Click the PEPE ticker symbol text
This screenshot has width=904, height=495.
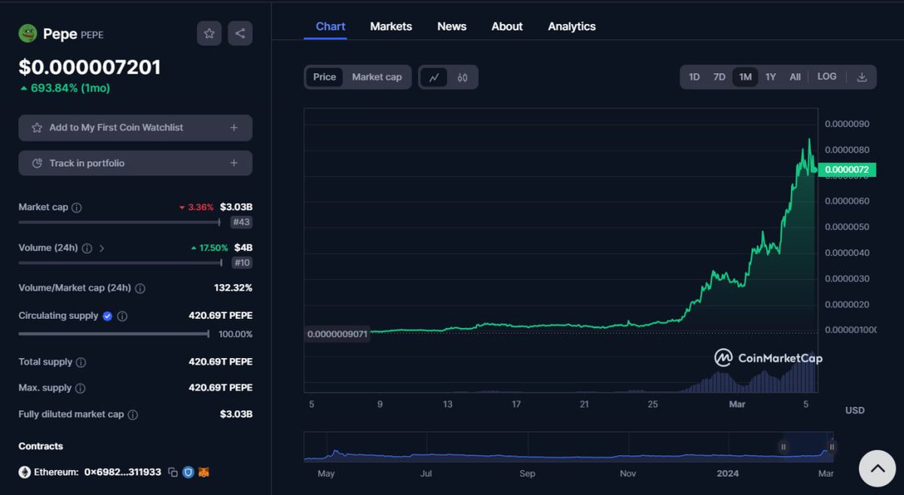(x=92, y=35)
